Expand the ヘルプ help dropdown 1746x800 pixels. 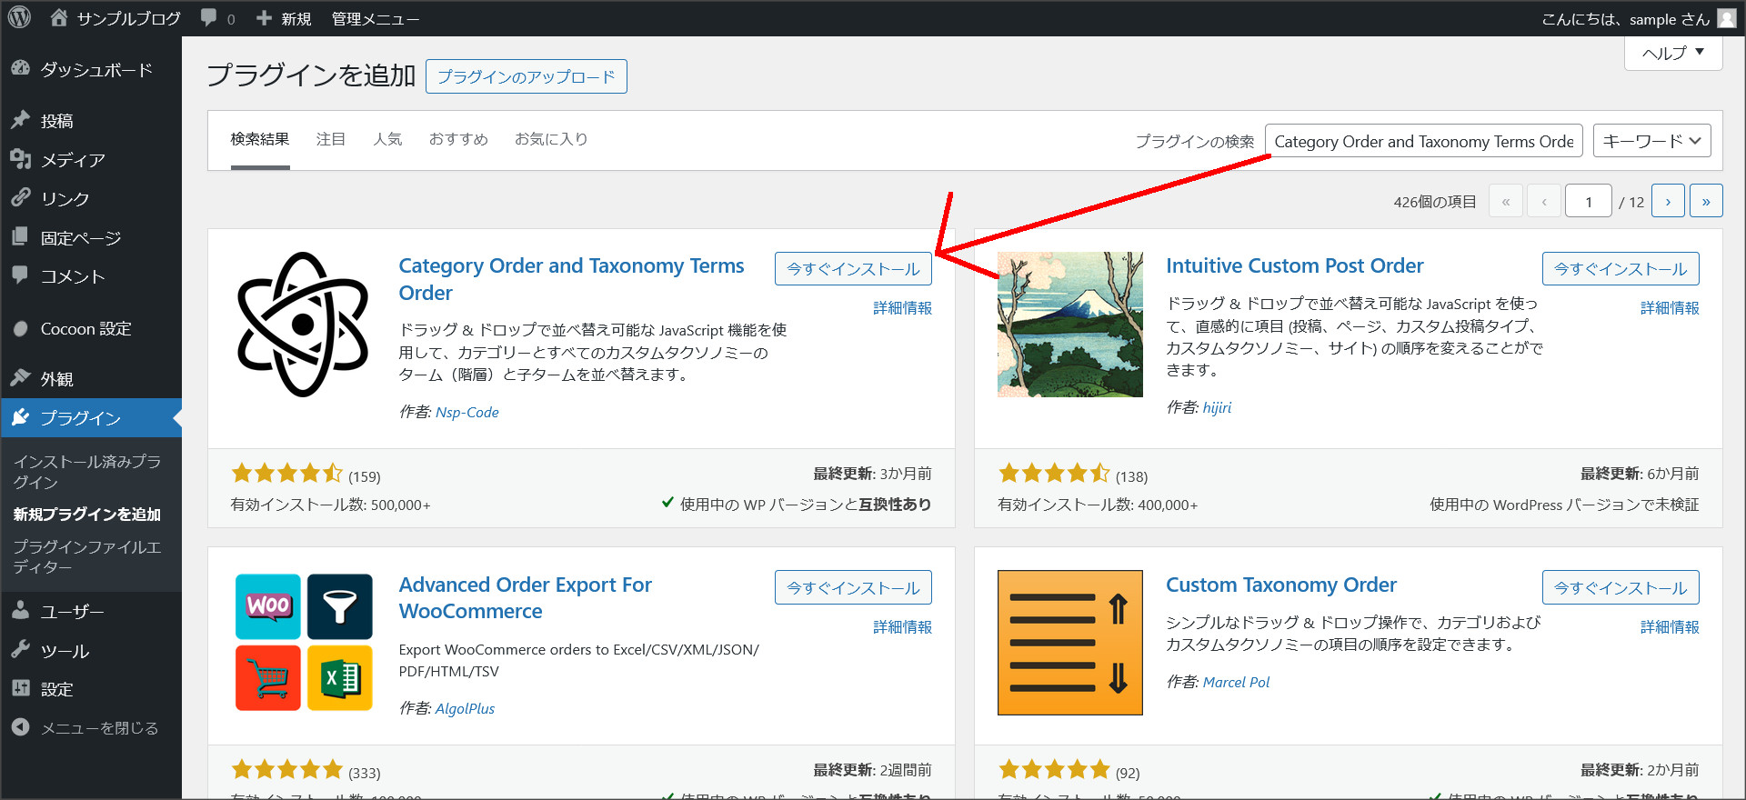1672,53
